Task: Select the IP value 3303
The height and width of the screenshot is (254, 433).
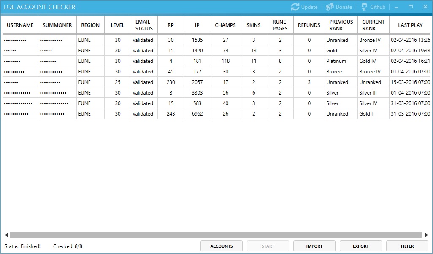Action: (x=197, y=93)
